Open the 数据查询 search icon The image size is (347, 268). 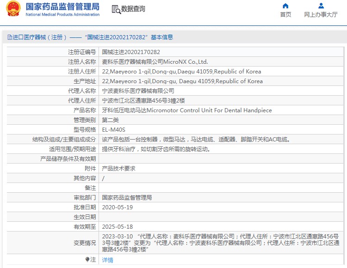tap(116, 10)
